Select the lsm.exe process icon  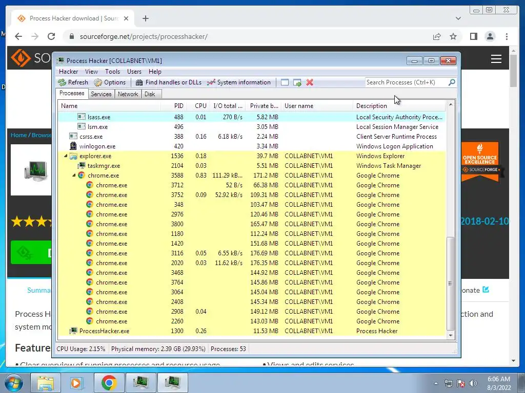[x=82, y=126]
